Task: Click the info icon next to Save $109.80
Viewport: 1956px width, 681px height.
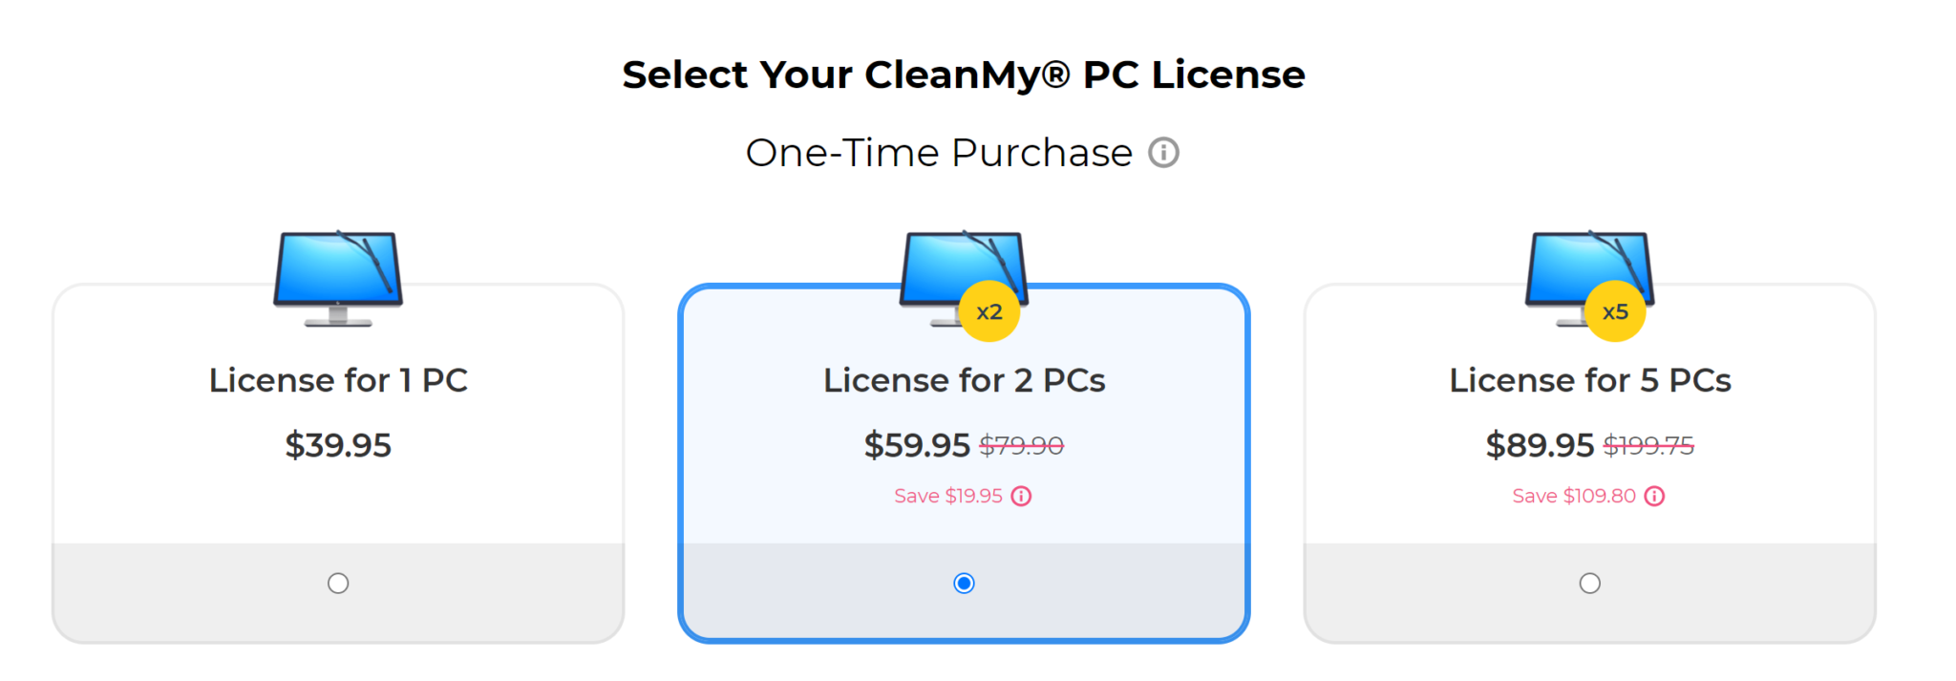Action: [1653, 496]
